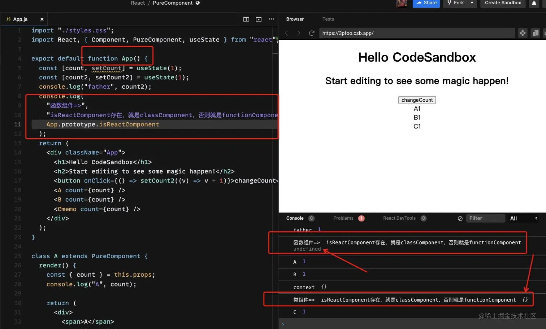This screenshot has height=329, width=546.
Task: Click the changeCount button in preview
Action: pos(417,100)
